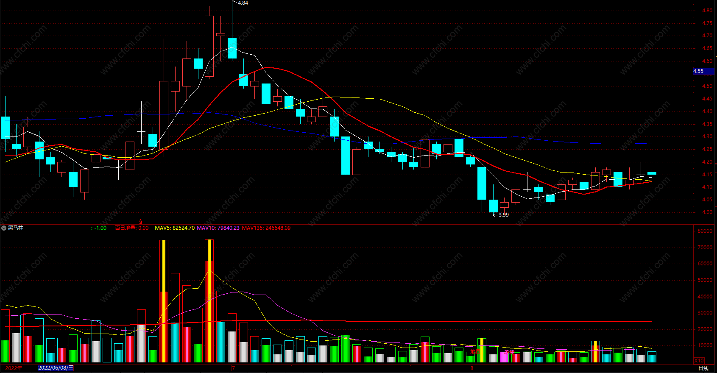
Task: Click the 4.84 high price annotation
Action: (243, 3)
